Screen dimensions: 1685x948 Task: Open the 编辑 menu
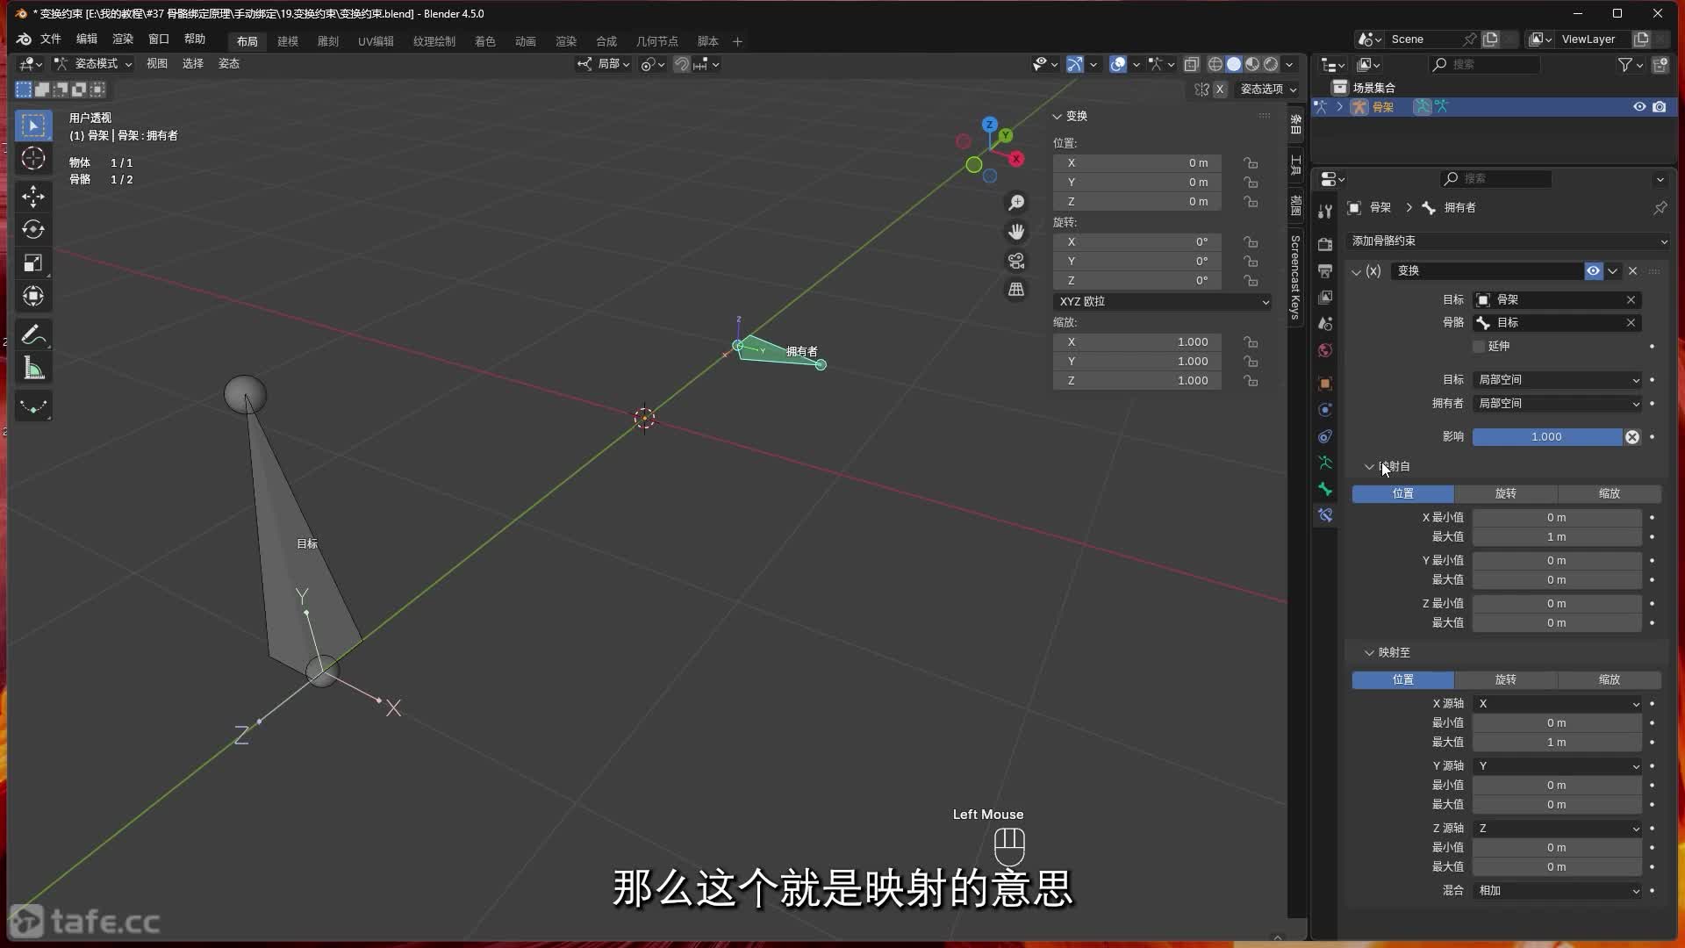click(x=86, y=39)
